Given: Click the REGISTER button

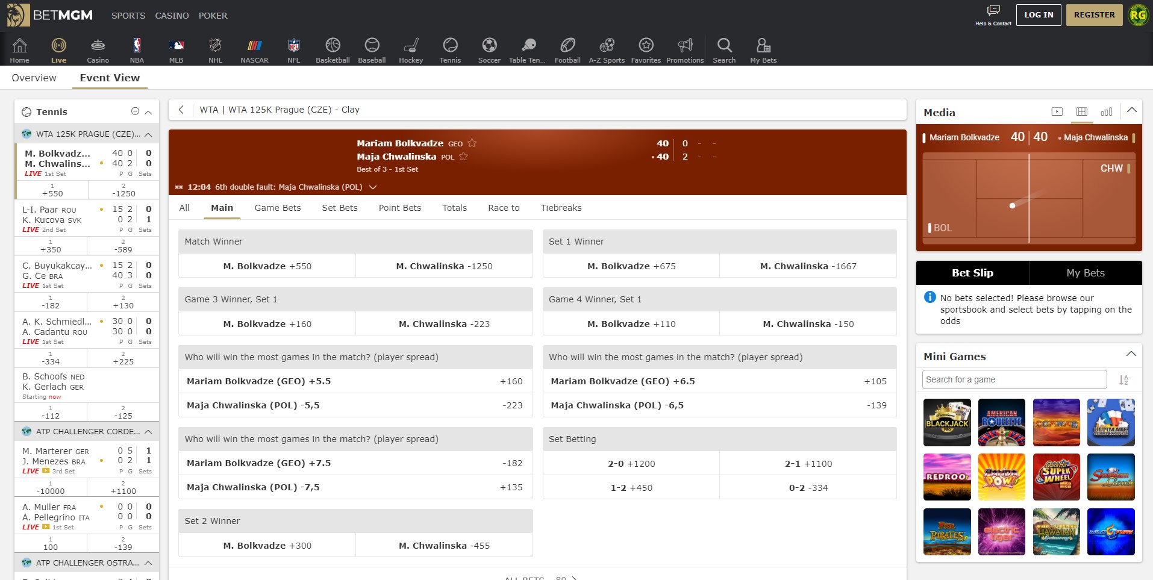Looking at the screenshot, I should [1094, 15].
